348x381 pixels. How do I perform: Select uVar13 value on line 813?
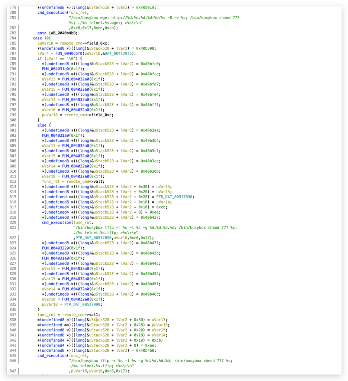coord(163,187)
